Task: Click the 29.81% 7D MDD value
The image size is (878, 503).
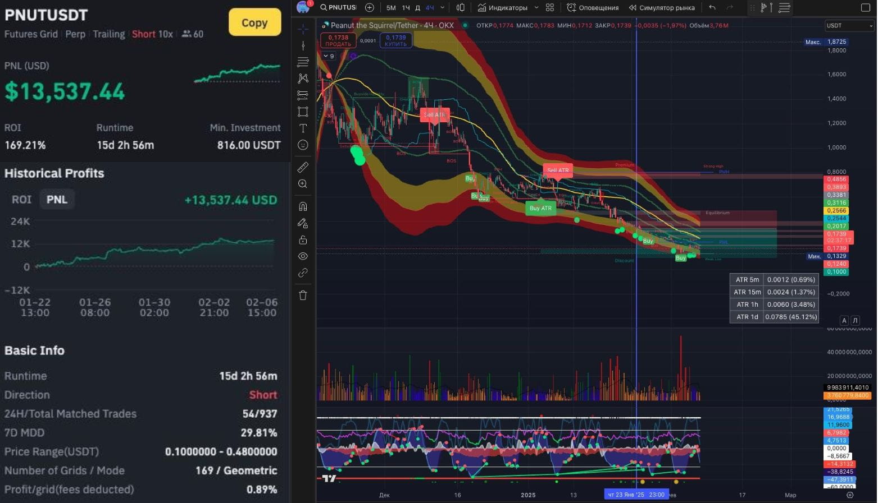Action: point(259,433)
